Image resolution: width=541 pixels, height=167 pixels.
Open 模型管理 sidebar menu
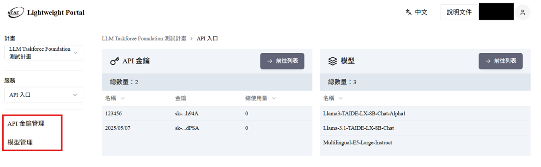(20, 142)
